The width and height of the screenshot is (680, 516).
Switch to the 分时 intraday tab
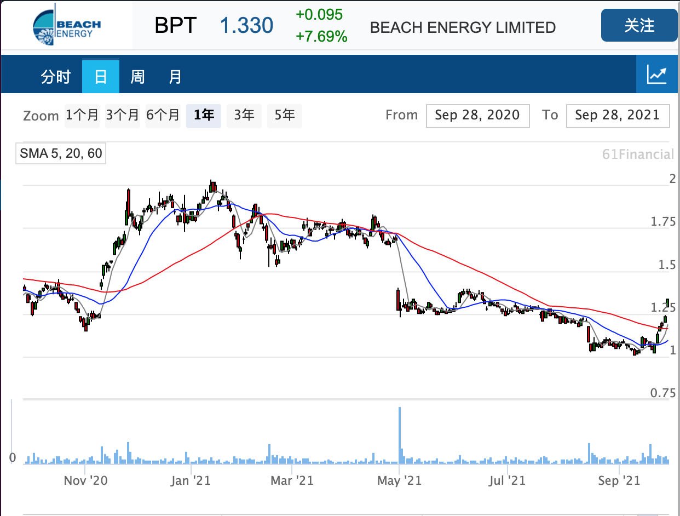click(x=56, y=77)
